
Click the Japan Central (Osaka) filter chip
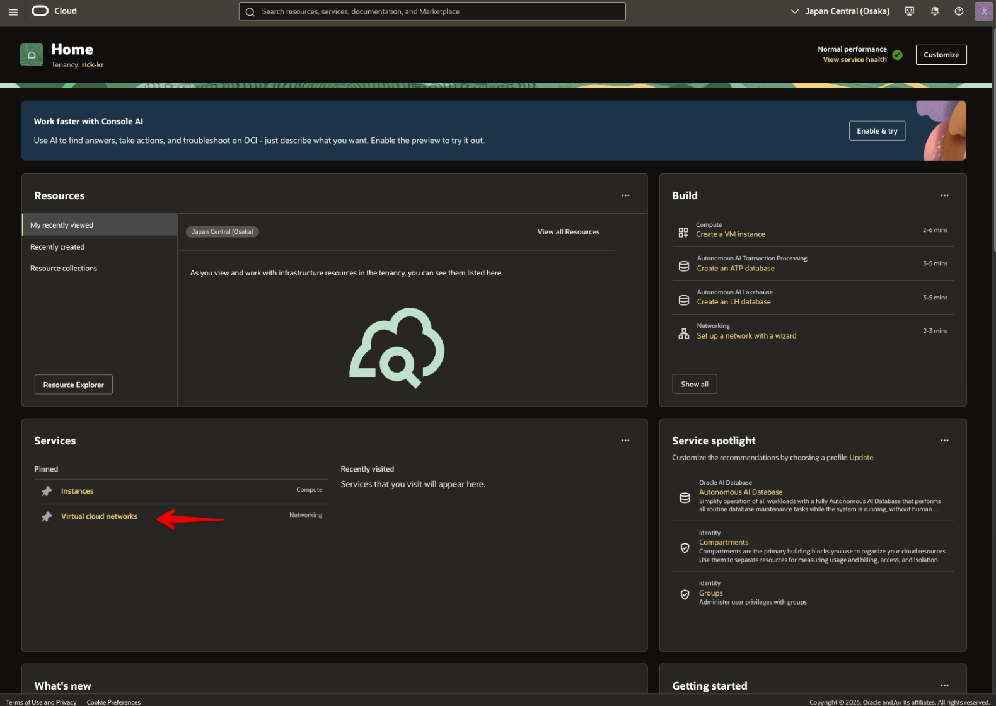(223, 232)
